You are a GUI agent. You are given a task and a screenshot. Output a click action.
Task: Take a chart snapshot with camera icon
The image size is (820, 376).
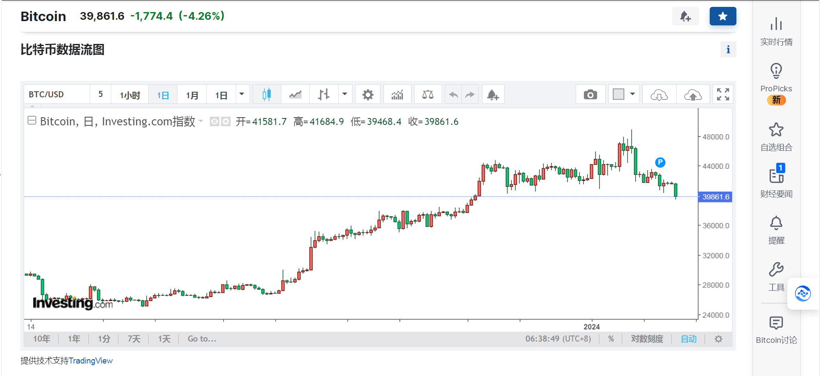pyautogui.click(x=590, y=95)
